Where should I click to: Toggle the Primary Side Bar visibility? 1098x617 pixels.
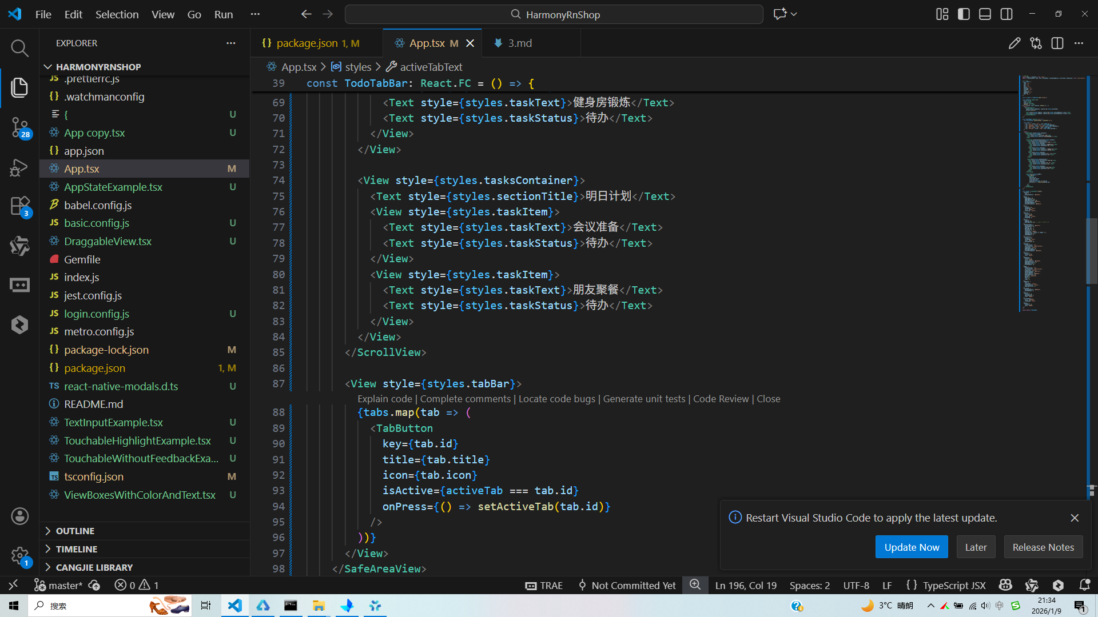pos(964,14)
